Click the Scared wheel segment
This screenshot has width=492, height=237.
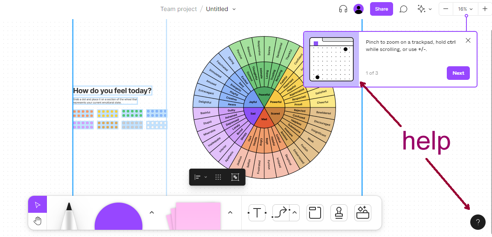[275, 113]
